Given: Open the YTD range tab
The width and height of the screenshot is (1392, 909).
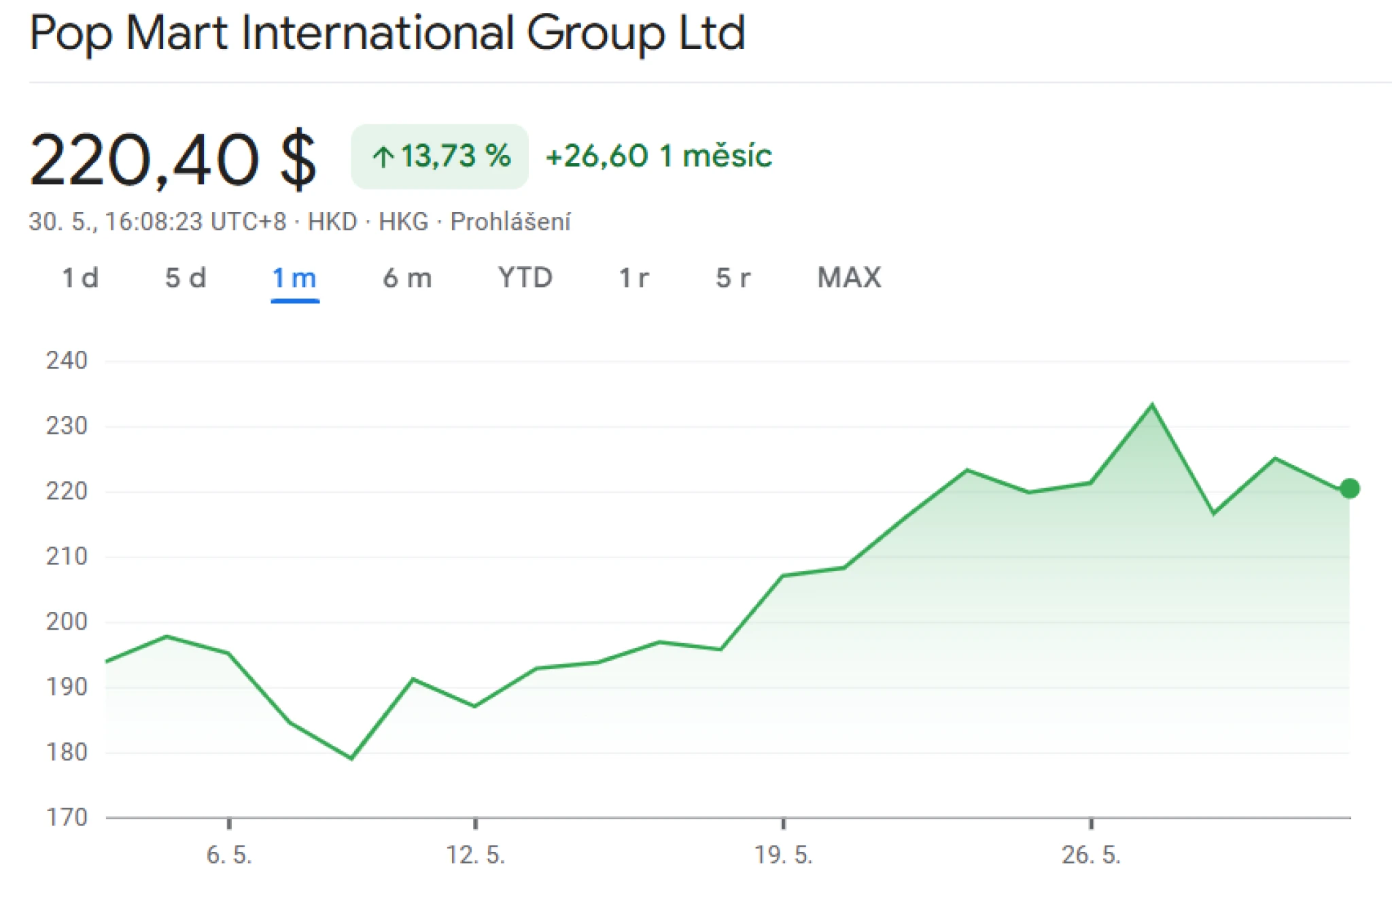Looking at the screenshot, I should [x=525, y=277].
